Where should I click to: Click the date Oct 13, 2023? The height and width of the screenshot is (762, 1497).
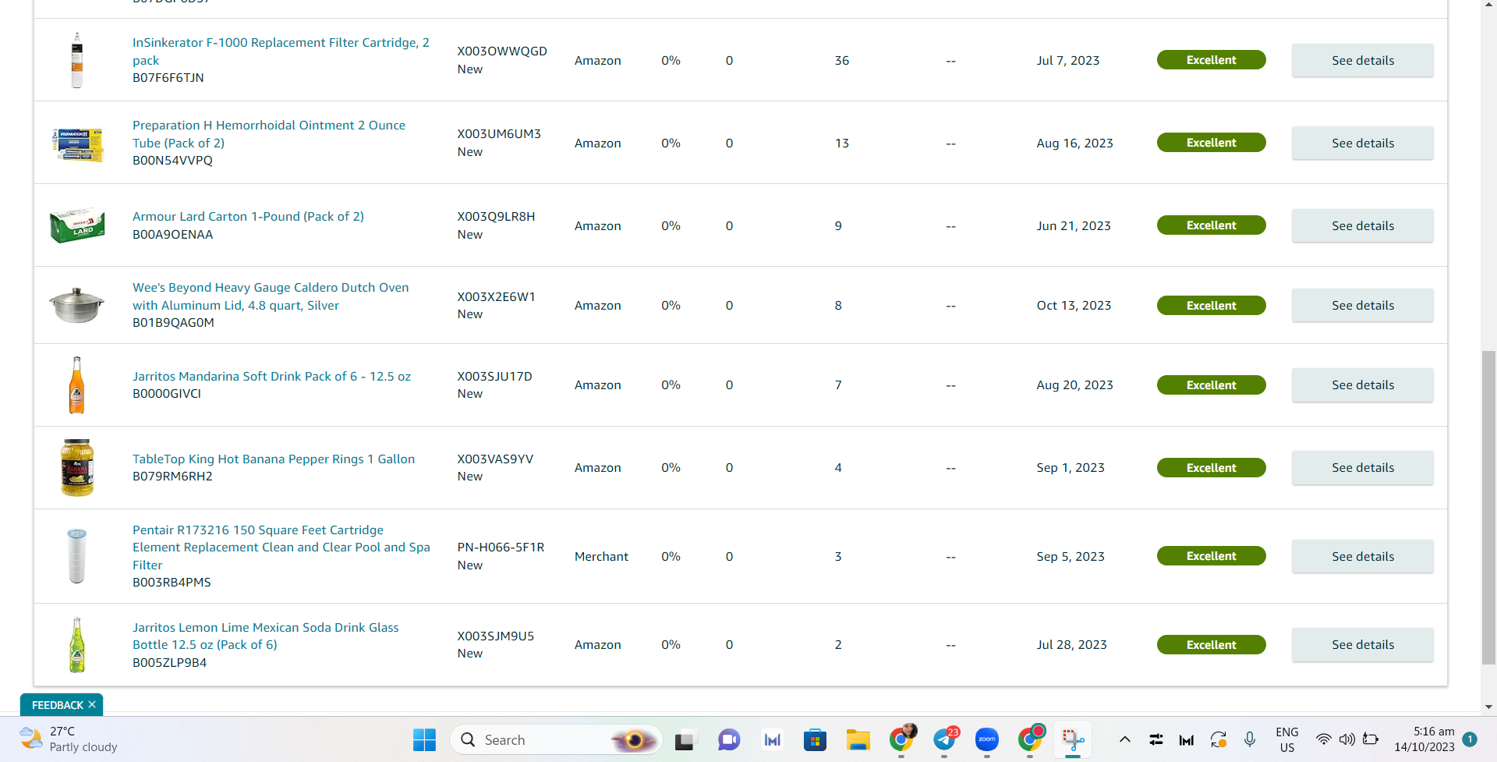click(1074, 305)
